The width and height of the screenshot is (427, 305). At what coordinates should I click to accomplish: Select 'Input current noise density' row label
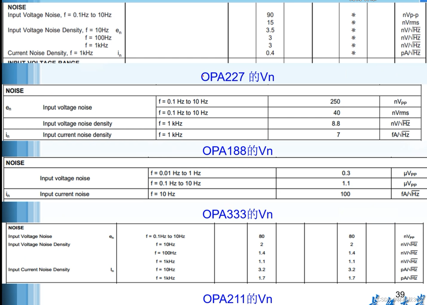77,135
